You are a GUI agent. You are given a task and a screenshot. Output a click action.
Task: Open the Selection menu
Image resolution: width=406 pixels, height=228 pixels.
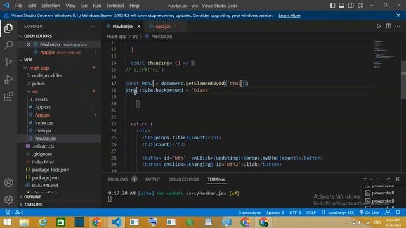[51, 6]
